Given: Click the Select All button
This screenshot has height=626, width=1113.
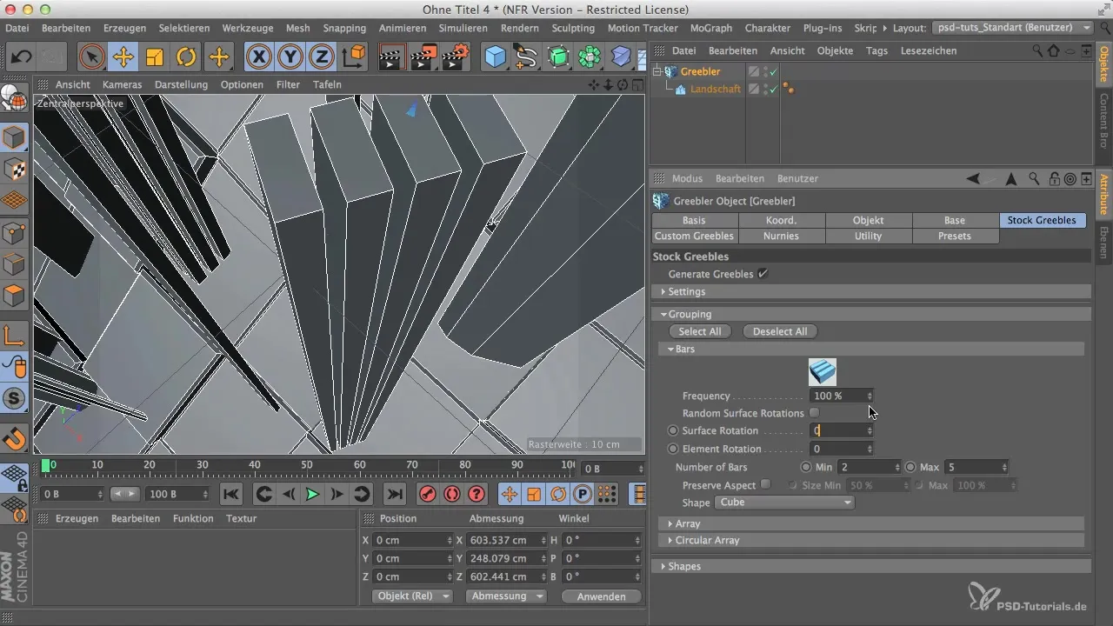Looking at the screenshot, I should pos(700,331).
